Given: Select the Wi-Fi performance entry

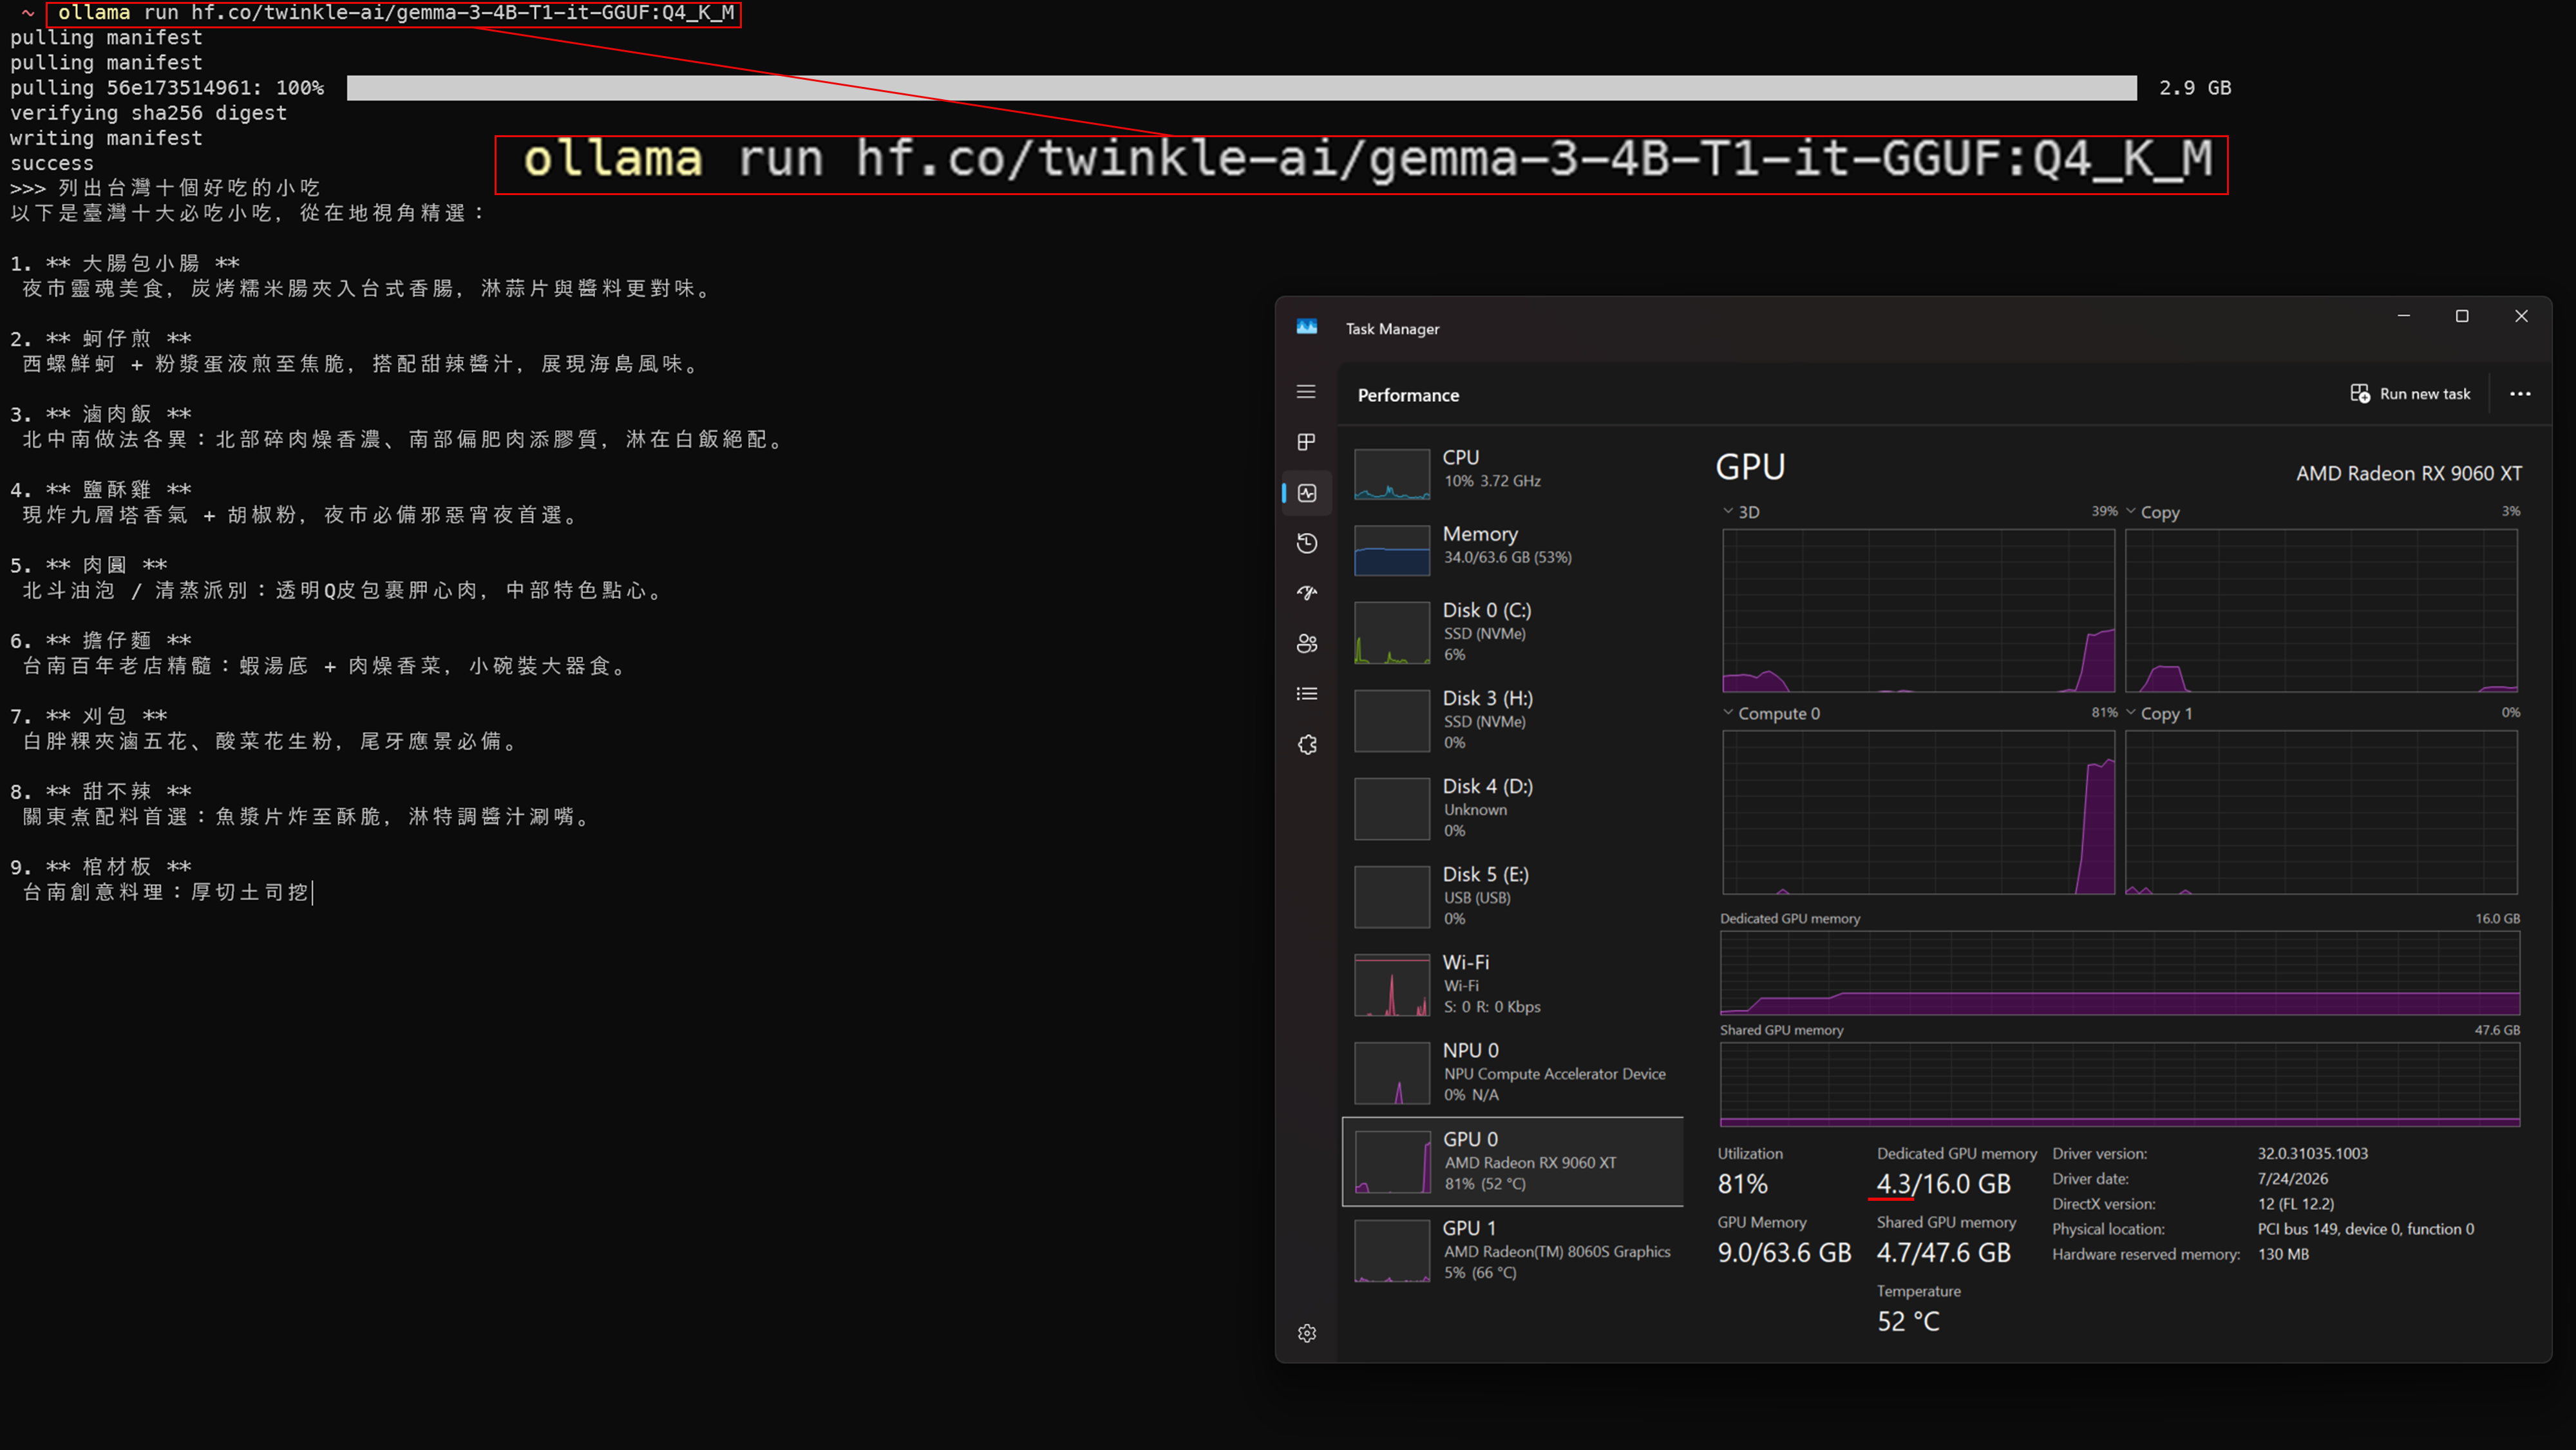Looking at the screenshot, I should [1512, 984].
